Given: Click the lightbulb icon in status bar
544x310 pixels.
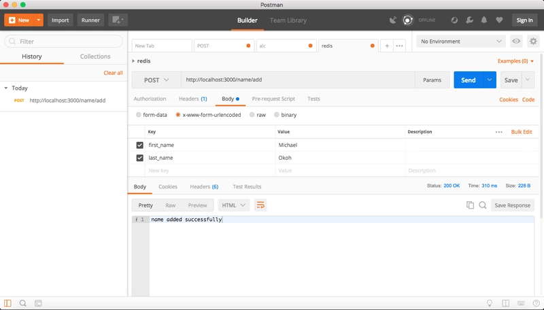Looking at the screenshot, I should [x=490, y=303].
